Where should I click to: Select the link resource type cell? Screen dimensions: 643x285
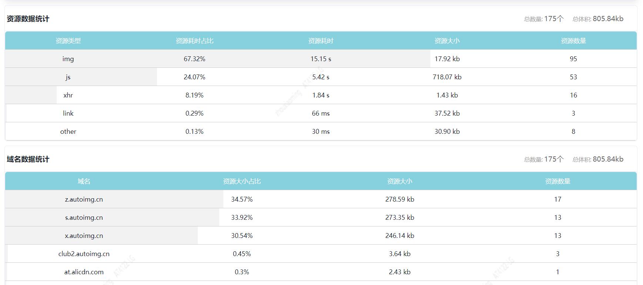(68, 113)
